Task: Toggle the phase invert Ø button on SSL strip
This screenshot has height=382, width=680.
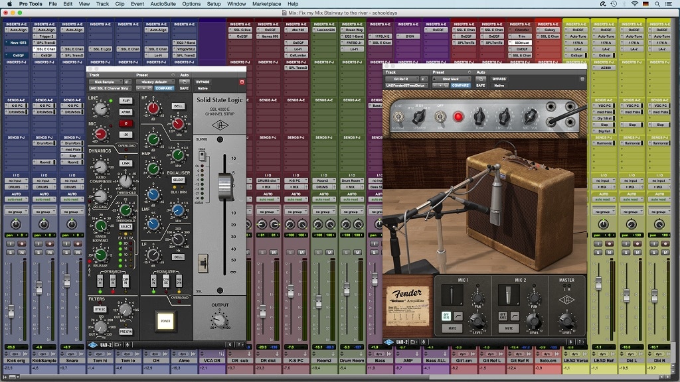Action: (126, 123)
